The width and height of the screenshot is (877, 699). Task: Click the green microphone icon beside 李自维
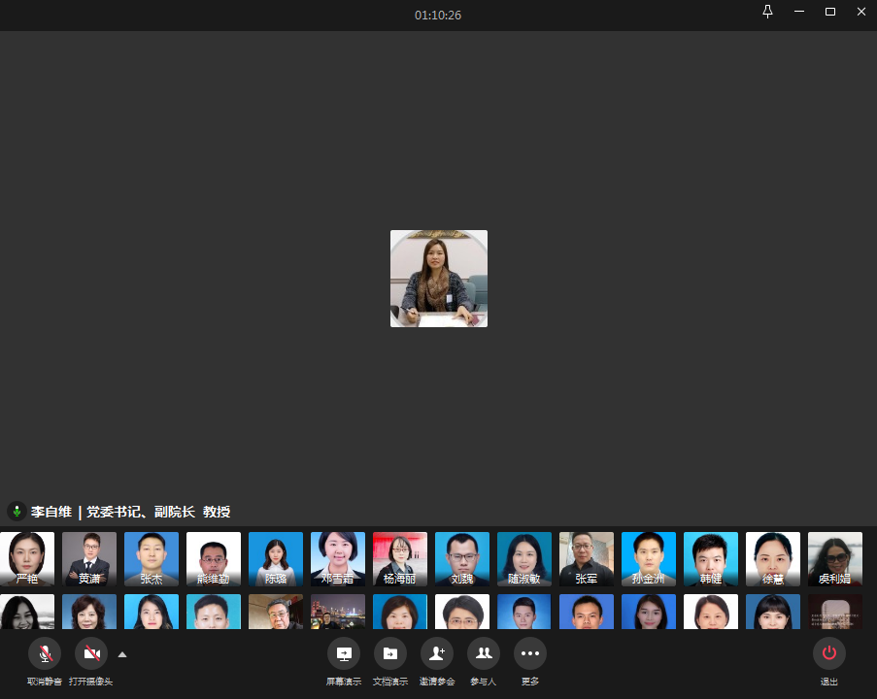coord(17,511)
